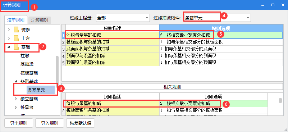The height and width of the screenshot is (132, 288).
Task: Select 条基单元 in the tree
Action: tap(40, 90)
